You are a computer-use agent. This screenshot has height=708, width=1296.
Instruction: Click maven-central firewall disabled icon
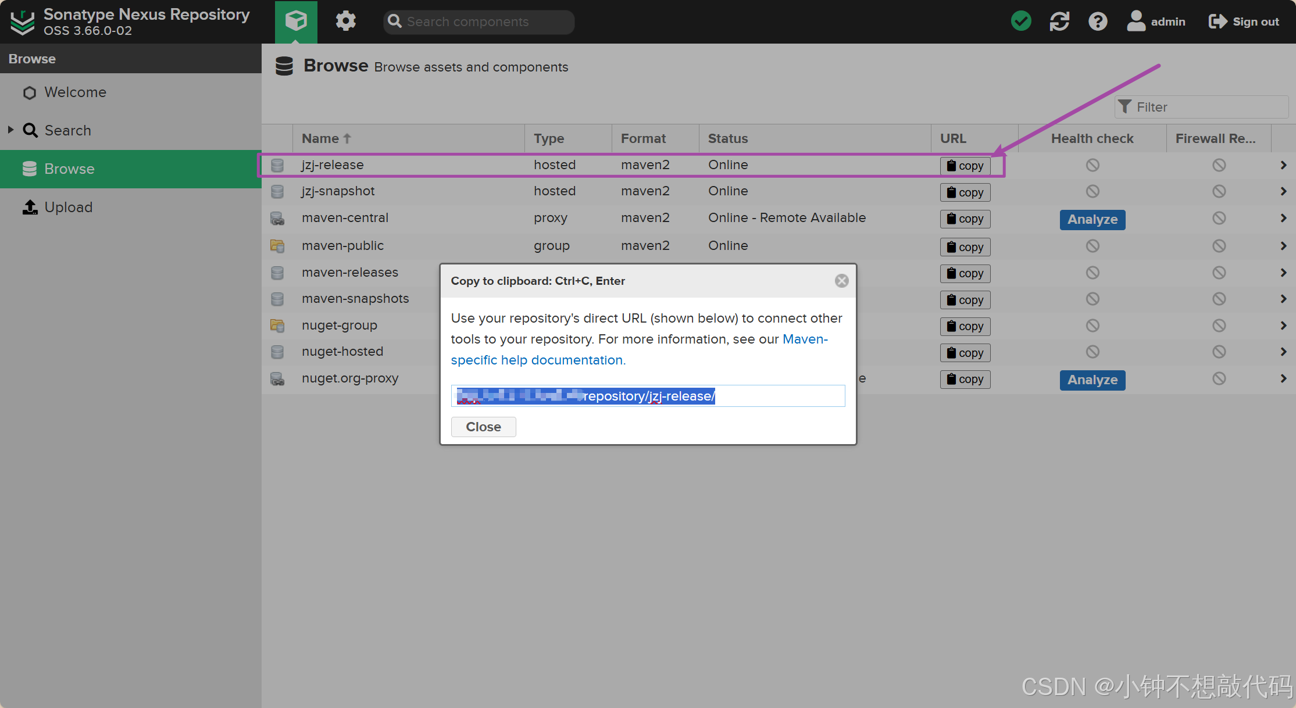[1219, 218]
